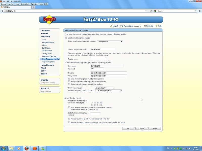Image resolution: width=202 pixels, height=151 pixels.
Task: Click the Contents tree icon
Action: pyautogui.click(x=145, y=26)
